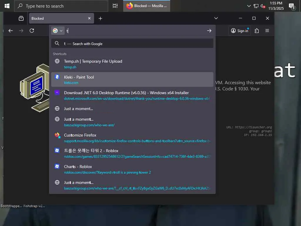Click the kleki.com URL text
The height and width of the screenshot is (226, 301).
71,83
